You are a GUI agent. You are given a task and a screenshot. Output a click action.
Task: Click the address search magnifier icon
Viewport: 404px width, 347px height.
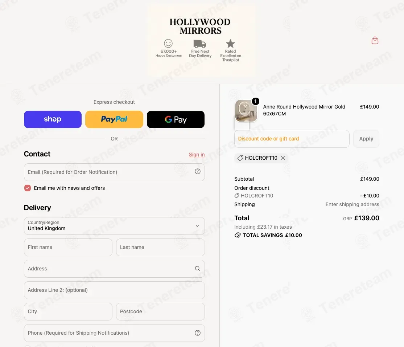point(198,269)
